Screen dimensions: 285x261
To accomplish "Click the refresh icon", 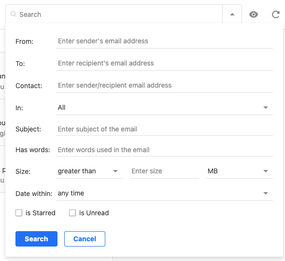I will point(275,14).
